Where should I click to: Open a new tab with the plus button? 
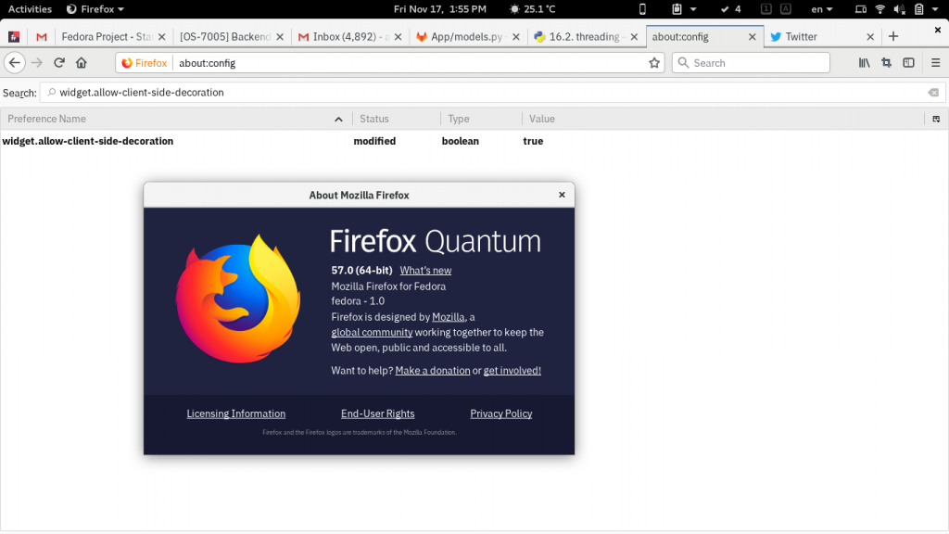click(893, 37)
